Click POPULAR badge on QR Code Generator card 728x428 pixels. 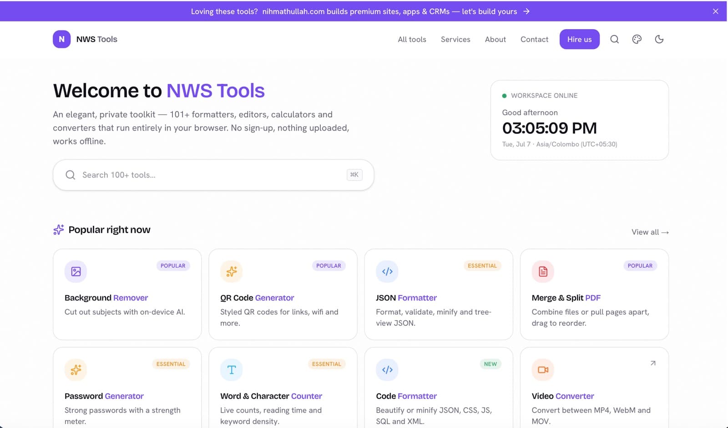[x=329, y=265]
